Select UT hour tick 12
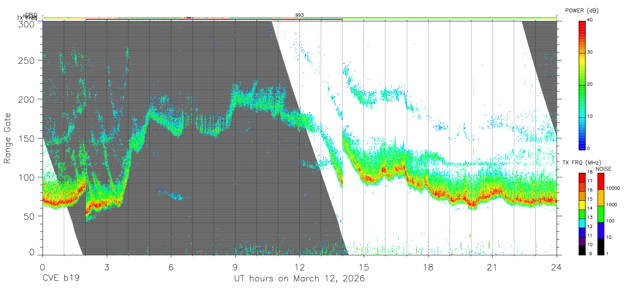Screen dimensions: 626x289 click(299, 267)
